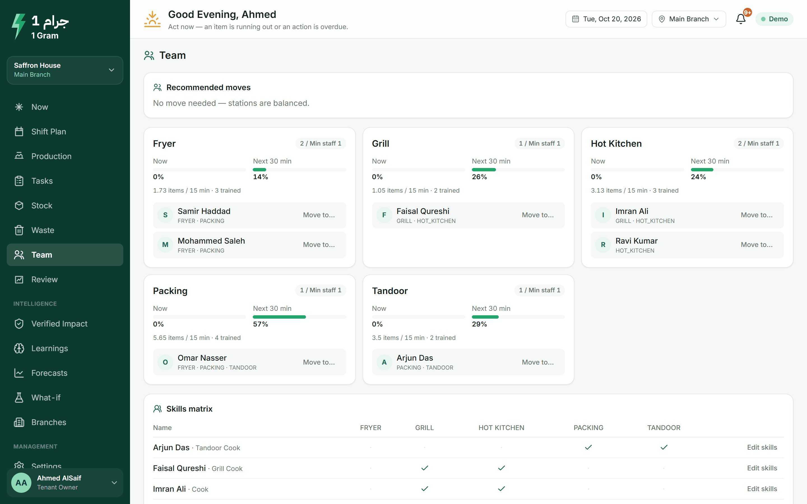Image resolution: width=807 pixels, height=504 pixels.
Task: Toggle Arjun Das Tandoor skill checkmark
Action: (x=664, y=447)
